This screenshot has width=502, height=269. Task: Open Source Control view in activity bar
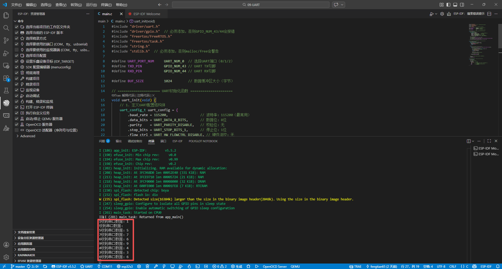click(x=6, y=40)
